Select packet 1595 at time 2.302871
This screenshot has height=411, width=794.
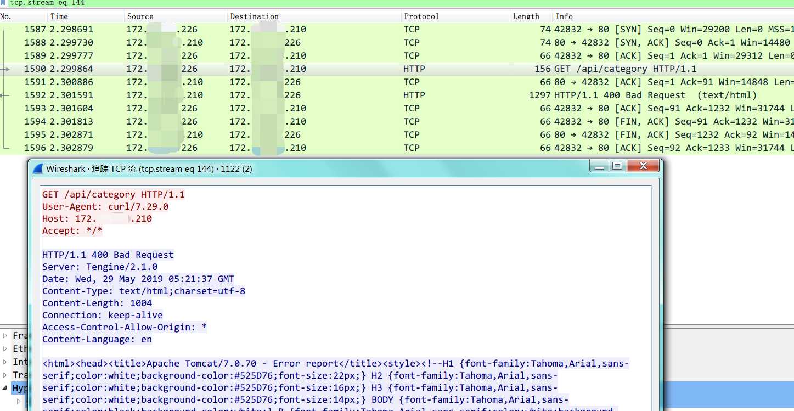[397, 134]
